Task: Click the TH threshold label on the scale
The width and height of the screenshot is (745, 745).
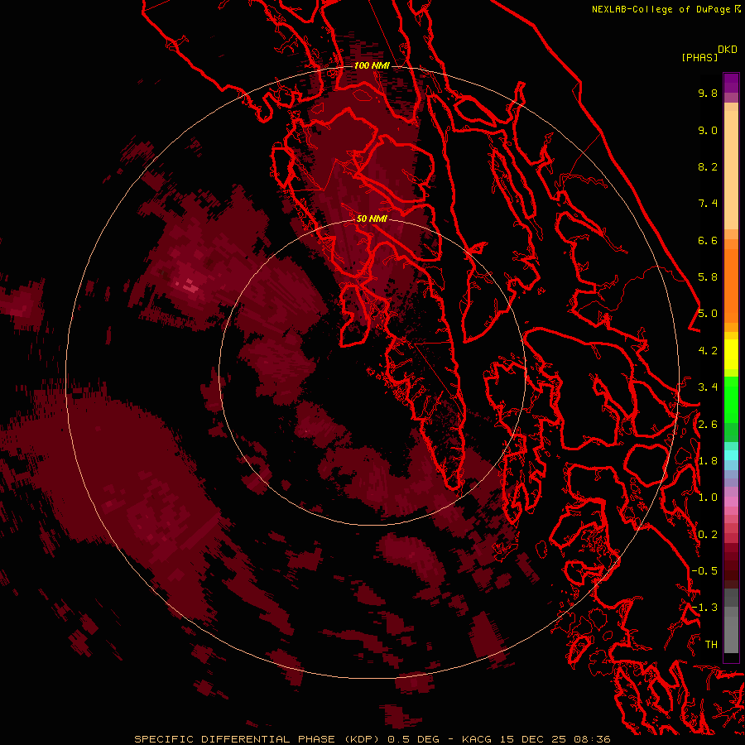Action: 711,645
